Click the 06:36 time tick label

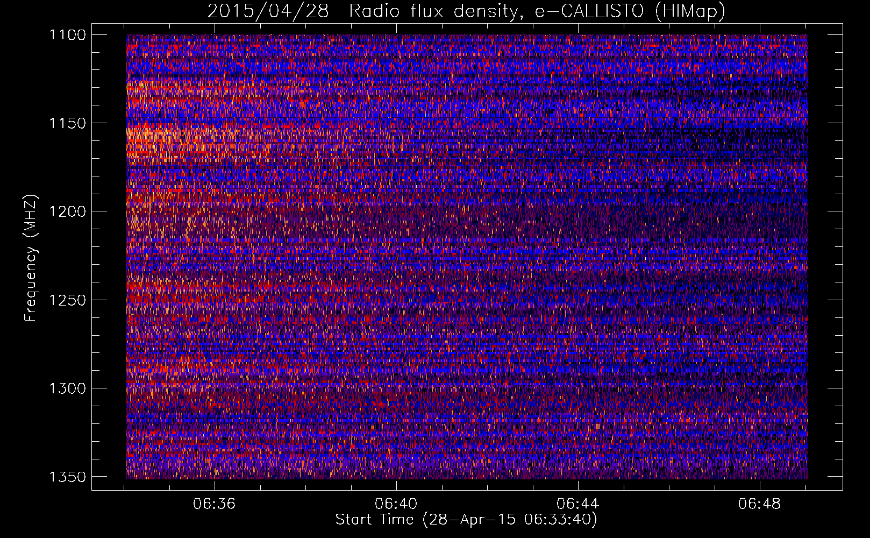[215, 504]
